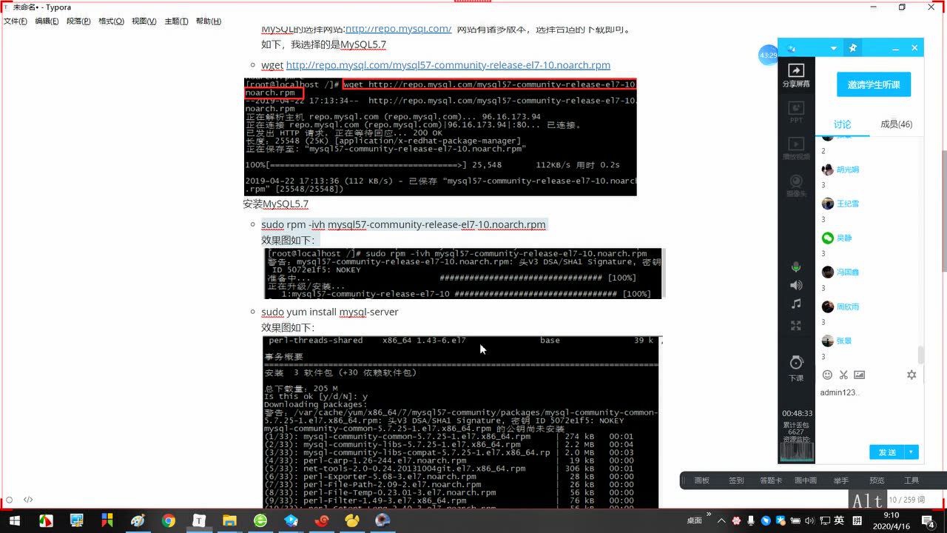Open the wget mysql57 rpm download link
Image resolution: width=947 pixels, height=533 pixels.
(x=448, y=65)
